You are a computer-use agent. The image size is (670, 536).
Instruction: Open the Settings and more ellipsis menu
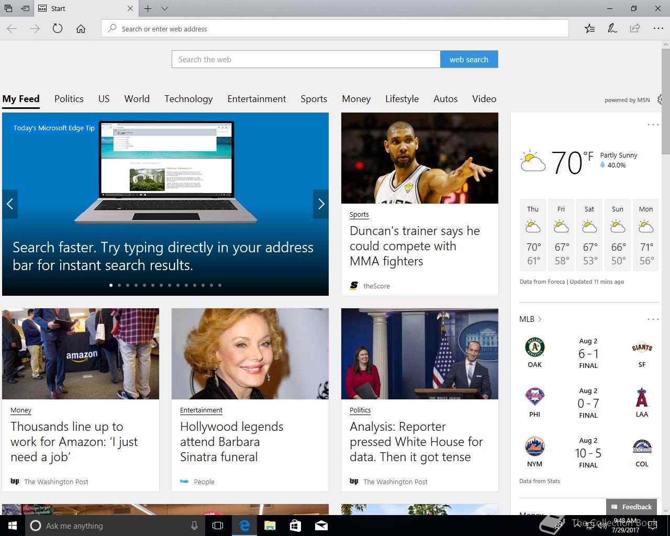[658, 29]
